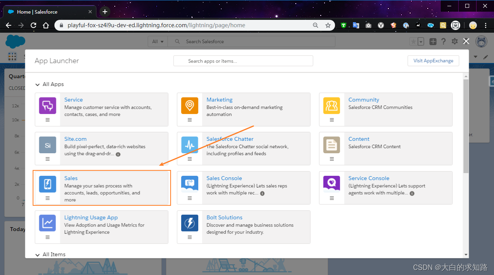The width and height of the screenshot is (494, 275).
Task: Click the Search apps or items field
Action: coord(243,61)
